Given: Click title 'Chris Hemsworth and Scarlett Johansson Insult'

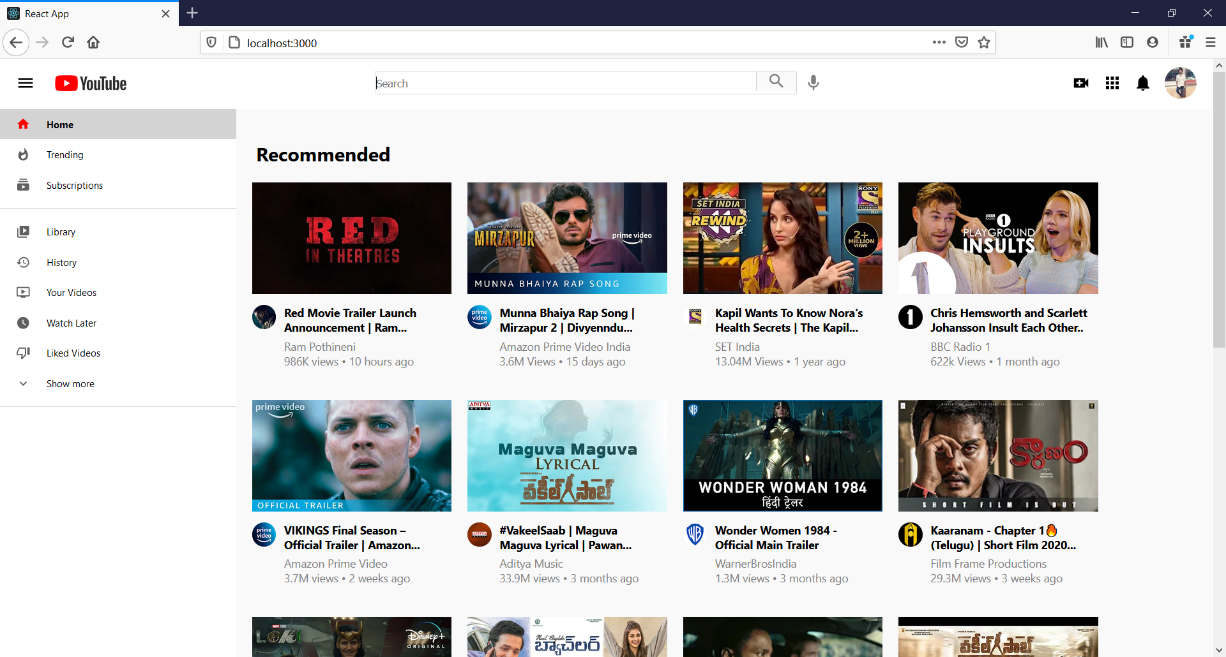Looking at the screenshot, I should pos(1008,320).
